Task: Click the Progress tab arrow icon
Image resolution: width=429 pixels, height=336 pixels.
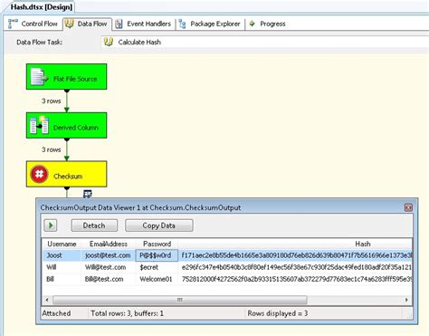Action: (253, 24)
